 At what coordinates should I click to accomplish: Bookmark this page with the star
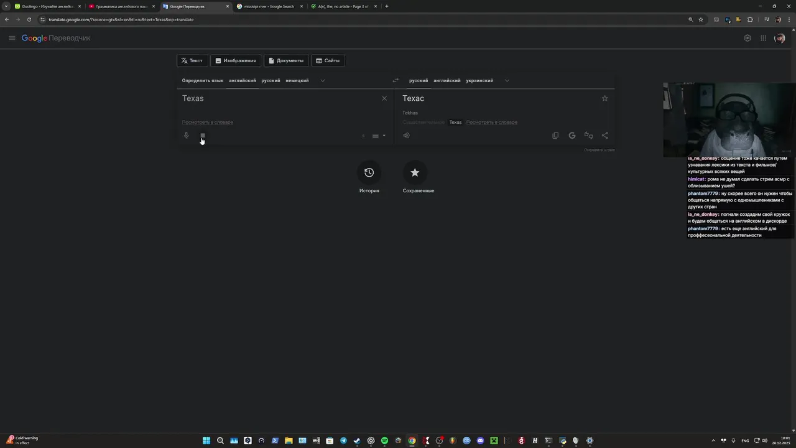[701, 19]
